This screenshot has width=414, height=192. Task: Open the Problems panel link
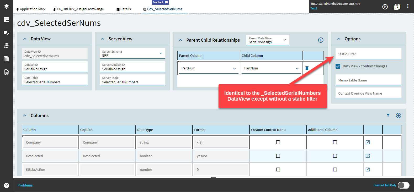pyautogui.click(x=25, y=185)
